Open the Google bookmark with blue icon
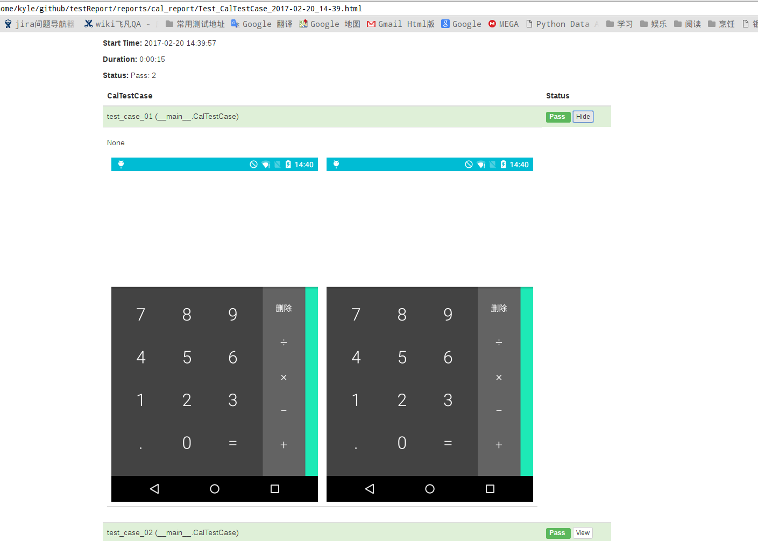Screen dimensions: 758x541 [x=461, y=24]
